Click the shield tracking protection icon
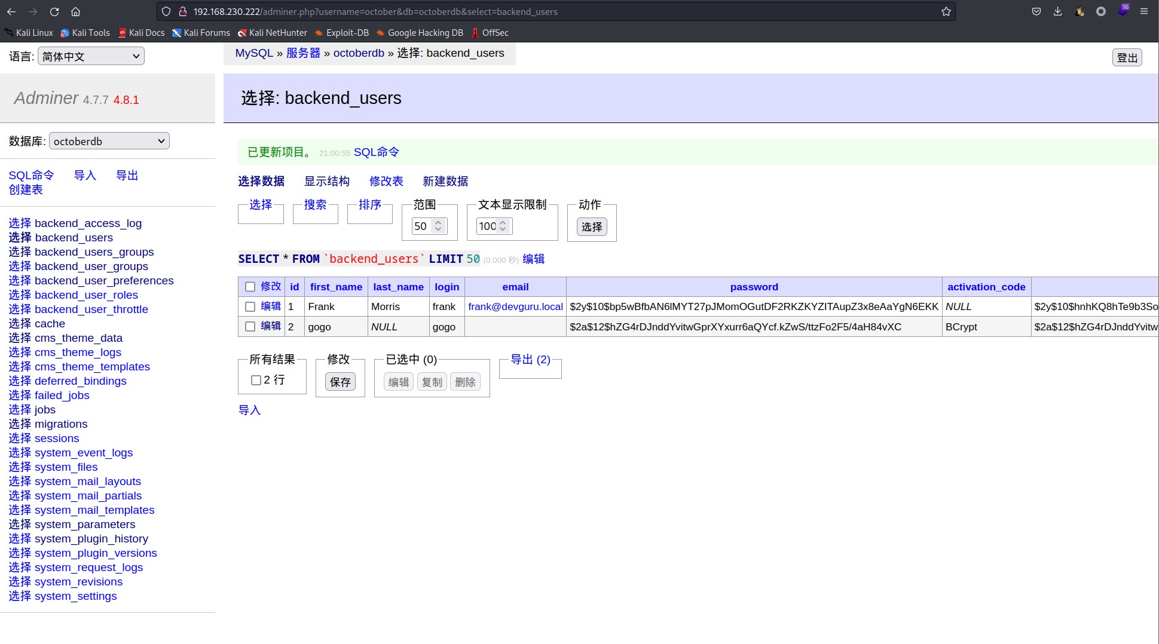 click(166, 11)
